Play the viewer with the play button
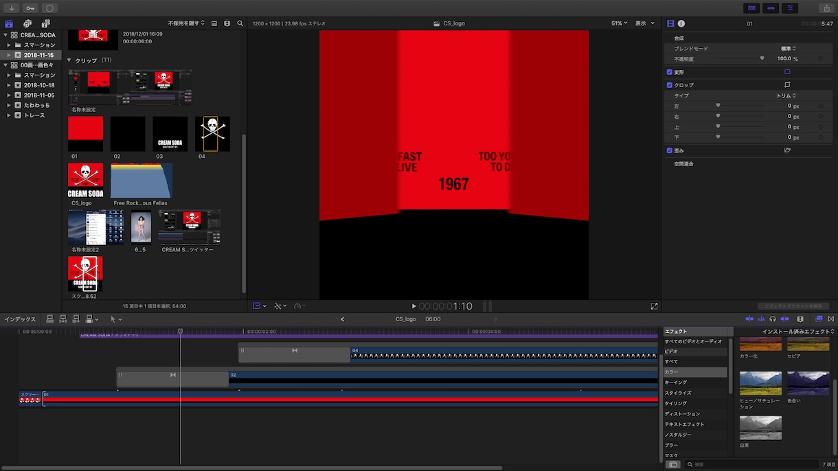The height and width of the screenshot is (471, 838). 414,306
